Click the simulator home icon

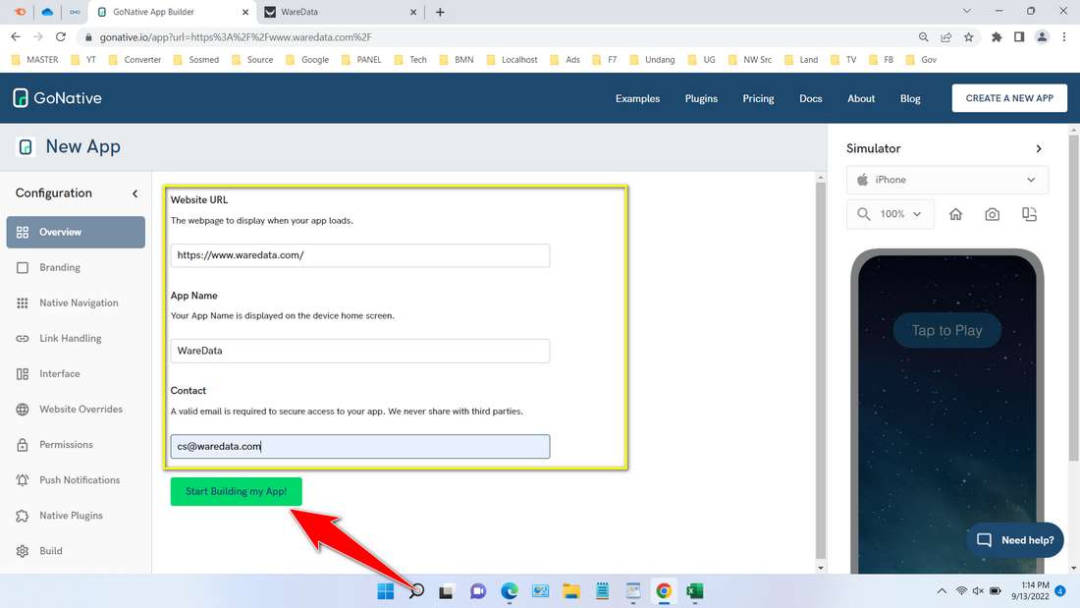(955, 213)
